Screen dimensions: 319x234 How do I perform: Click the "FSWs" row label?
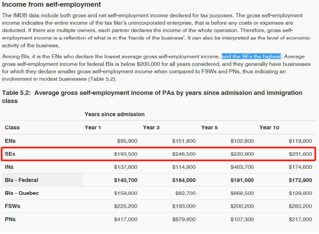13,206
